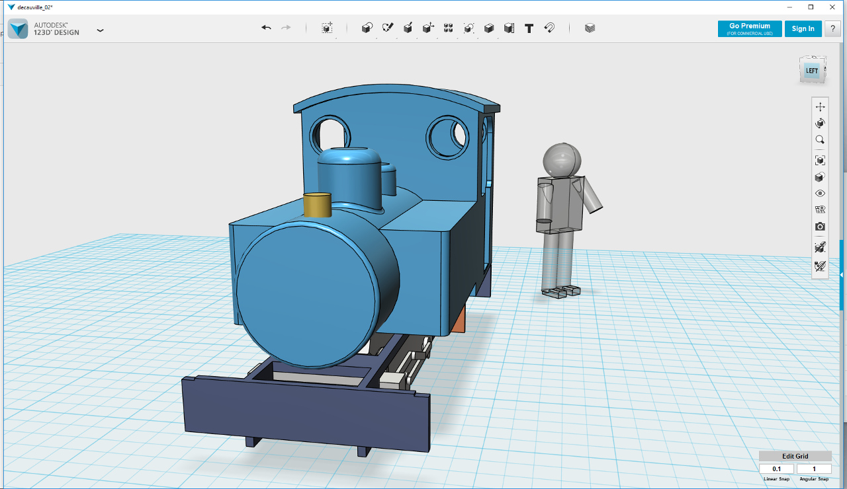This screenshot has width=847, height=489.
Task: Click the Undo arrow
Action: pyautogui.click(x=266, y=28)
